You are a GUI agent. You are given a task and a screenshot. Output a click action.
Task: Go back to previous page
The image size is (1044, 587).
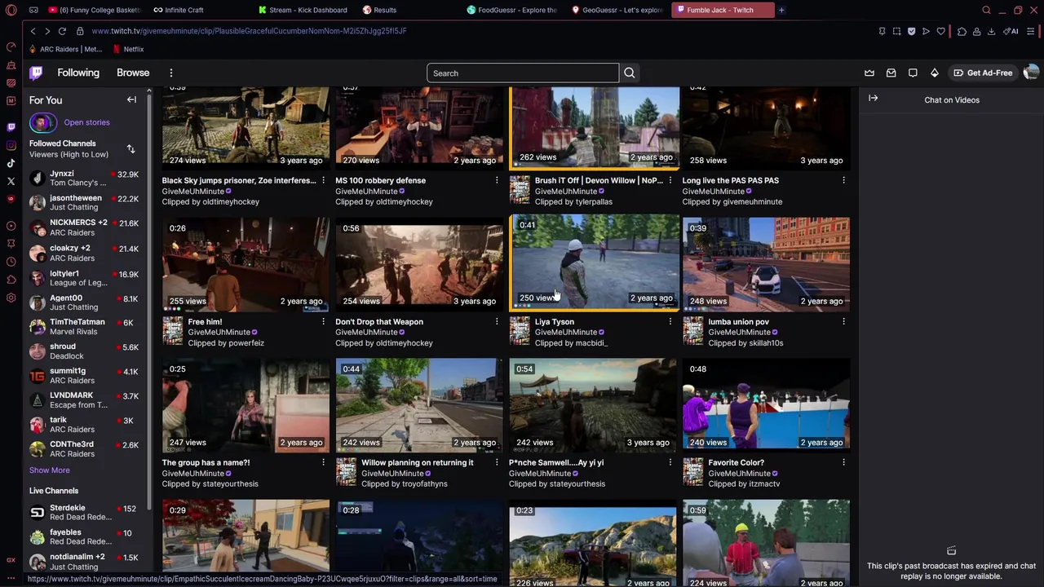[33, 31]
